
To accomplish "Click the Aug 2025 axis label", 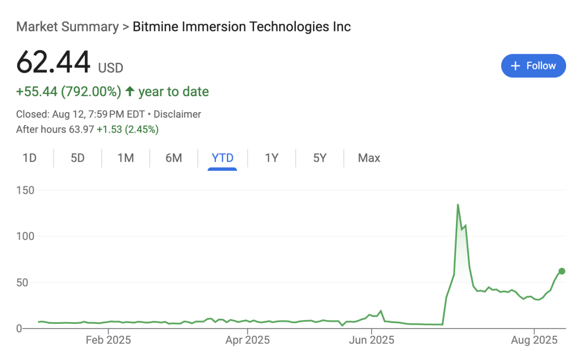I will tap(534, 340).
